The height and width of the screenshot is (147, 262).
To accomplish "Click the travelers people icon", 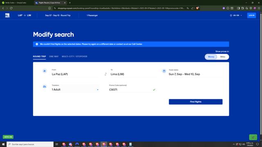I will pos(45,87).
